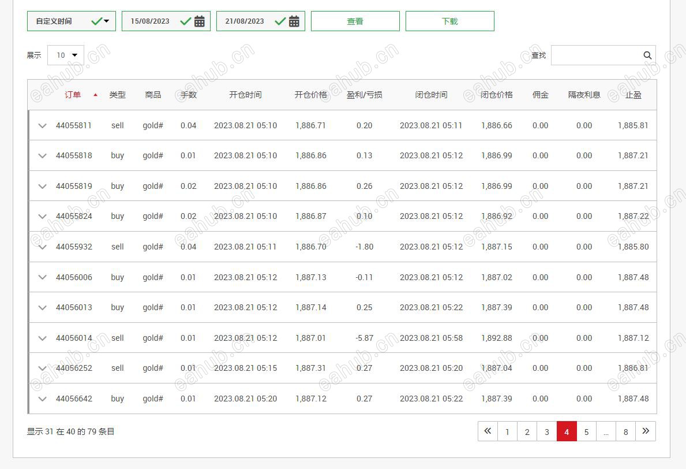
Task: Click the start date field 15/08/2023
Action: [166, 21]
